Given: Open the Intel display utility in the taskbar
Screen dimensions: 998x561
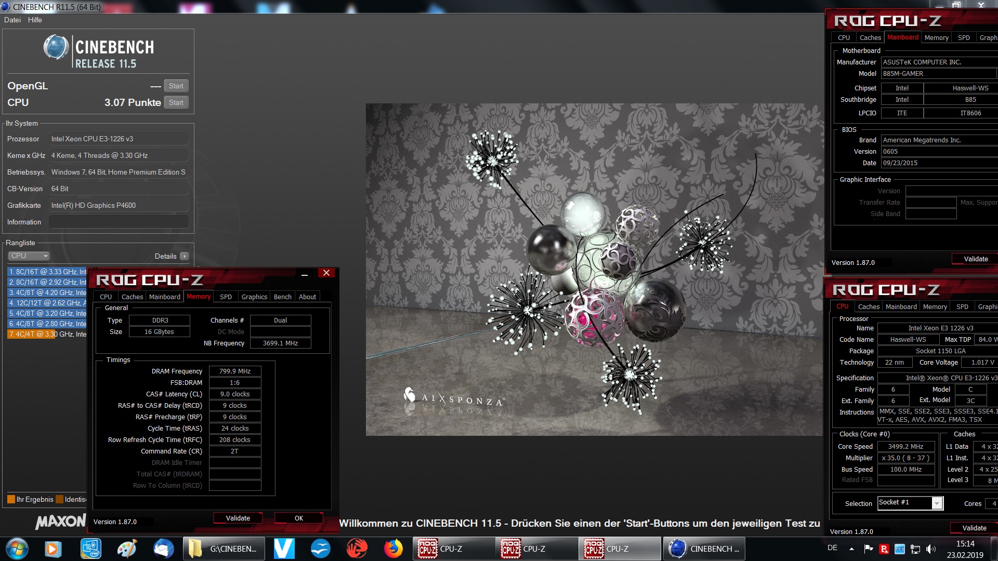Looking at the screenshot, I should pos(90,549).
